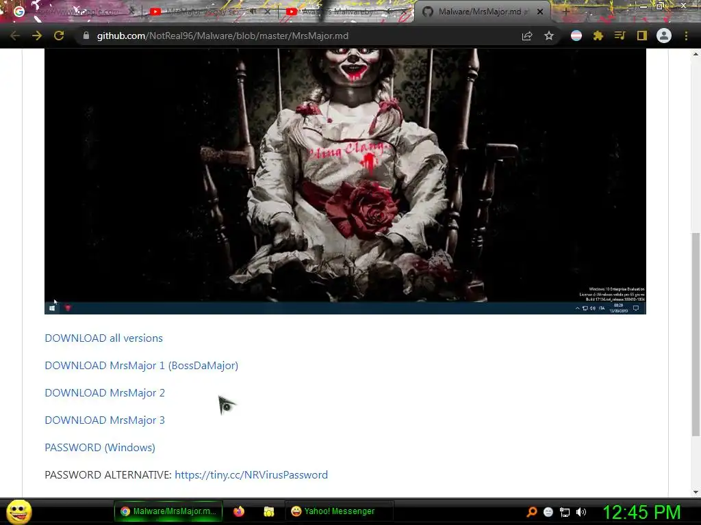701x525 pixels.
Task: Select the Chrome Malware/MrsMajor taskbar button
Action: 168,511
